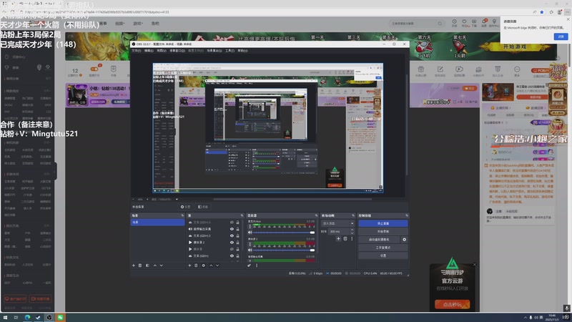Open OBS 停靠窗口 menu

tap(177, 51)
